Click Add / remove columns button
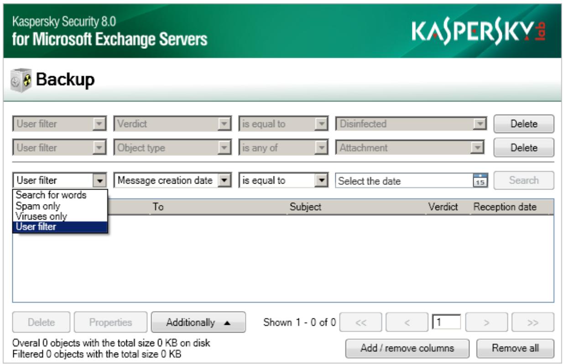The image size is (563, 364). pos(407,349)
